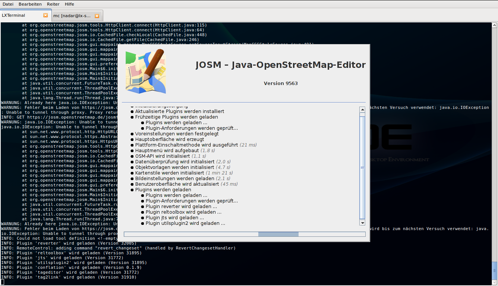The width and height of the screenshot is (498, 286).
Task: Click terminal line with CachedFile.java:246
Action: coord(110,40)
